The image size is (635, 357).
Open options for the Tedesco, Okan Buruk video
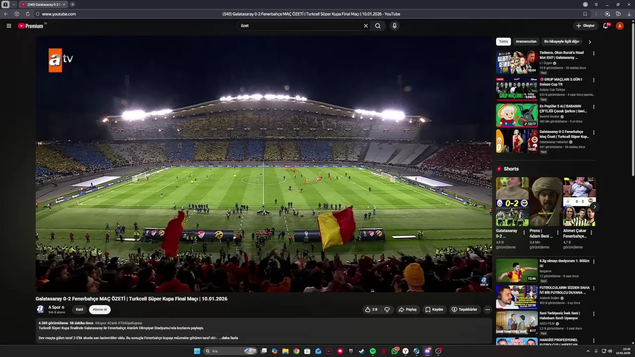(594, 53)
